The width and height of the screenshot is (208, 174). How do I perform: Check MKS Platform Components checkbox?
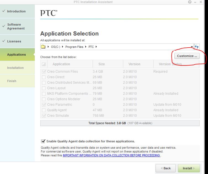(44, 94)
